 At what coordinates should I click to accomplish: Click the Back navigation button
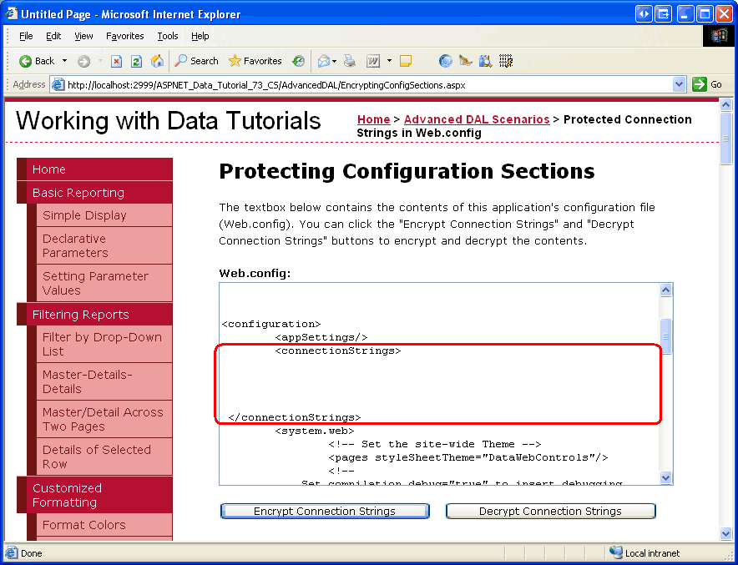(x=37, y=61)
